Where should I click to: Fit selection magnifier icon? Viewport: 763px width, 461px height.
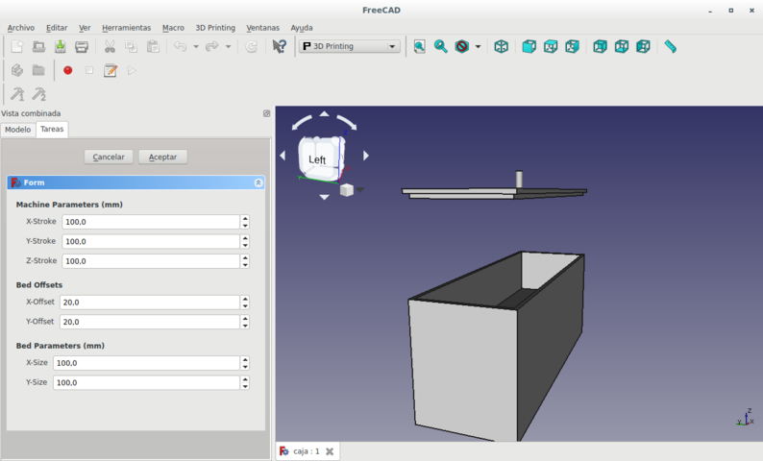(440, 46)
